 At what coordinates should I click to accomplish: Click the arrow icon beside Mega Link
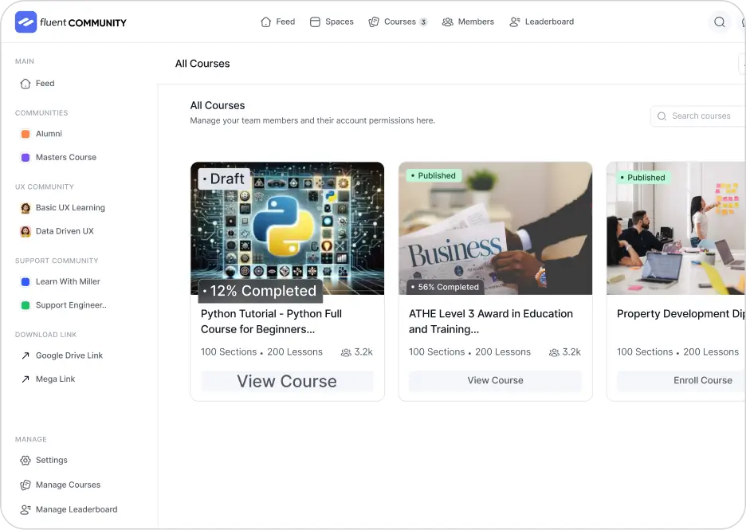tap(26, 379)
